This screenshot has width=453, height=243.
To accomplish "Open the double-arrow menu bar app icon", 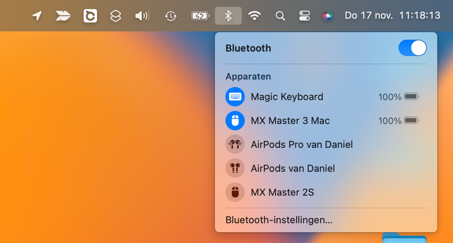I will 63,15.
